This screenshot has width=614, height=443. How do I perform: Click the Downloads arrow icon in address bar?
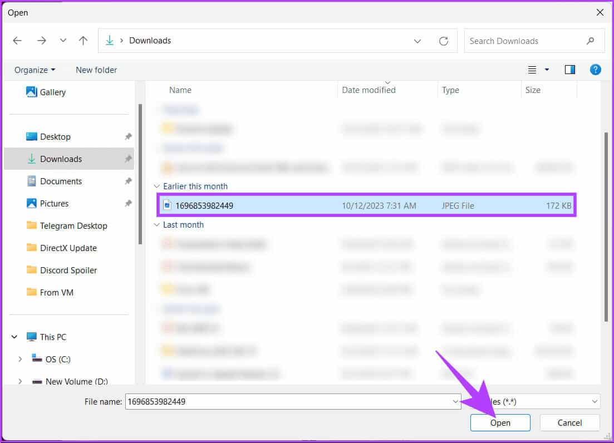(x=110, y=40)
